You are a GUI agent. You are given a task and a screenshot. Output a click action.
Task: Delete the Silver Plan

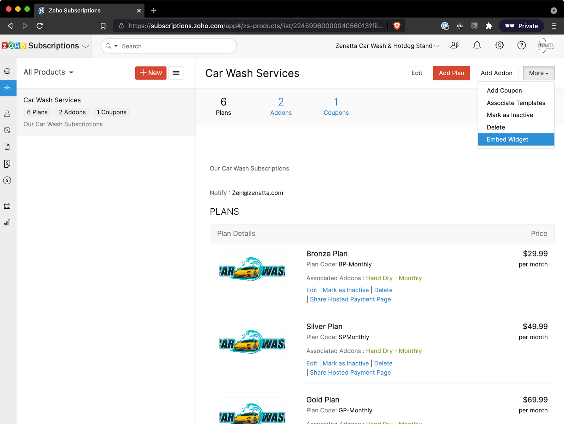click(383, 363)
